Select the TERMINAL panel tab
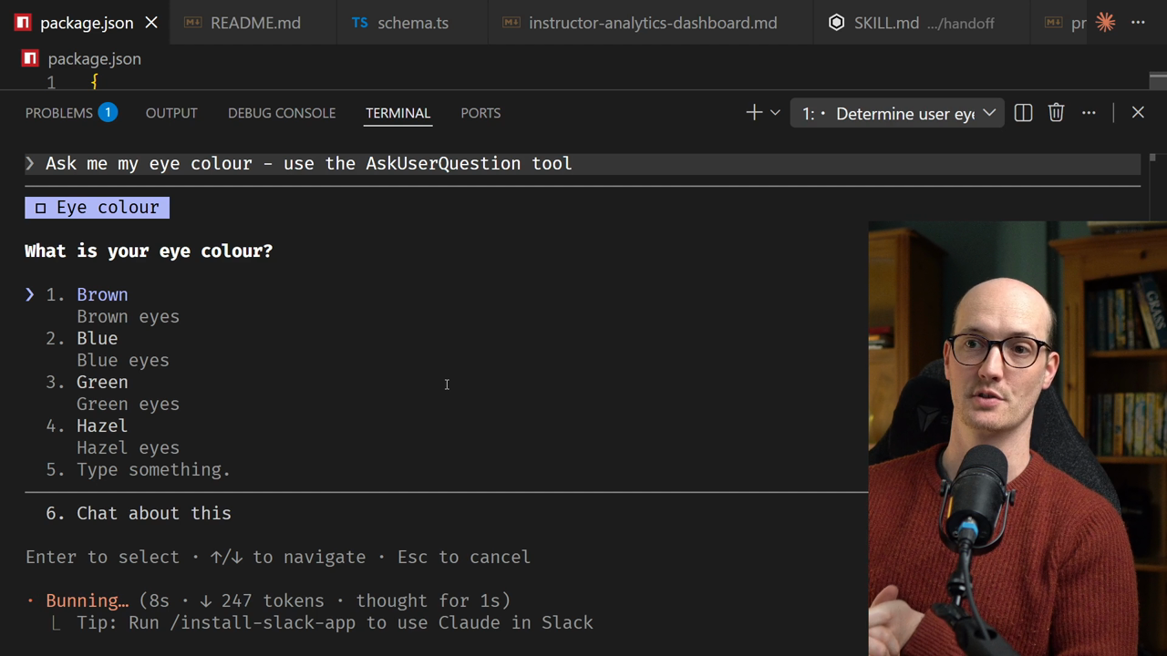The height and width of the screenshot is (656, 1167). point(398,113)
